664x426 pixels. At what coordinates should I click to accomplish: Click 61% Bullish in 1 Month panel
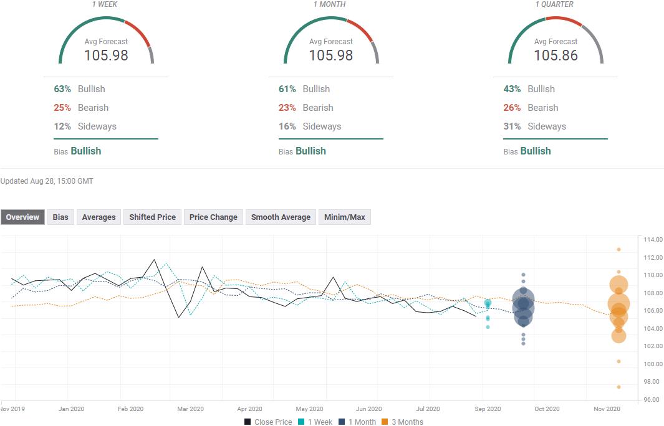(x=304, y=89)
